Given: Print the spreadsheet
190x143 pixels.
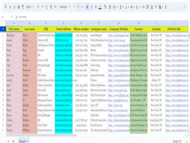Looking at the screenshot, I should tap(18, 7).
